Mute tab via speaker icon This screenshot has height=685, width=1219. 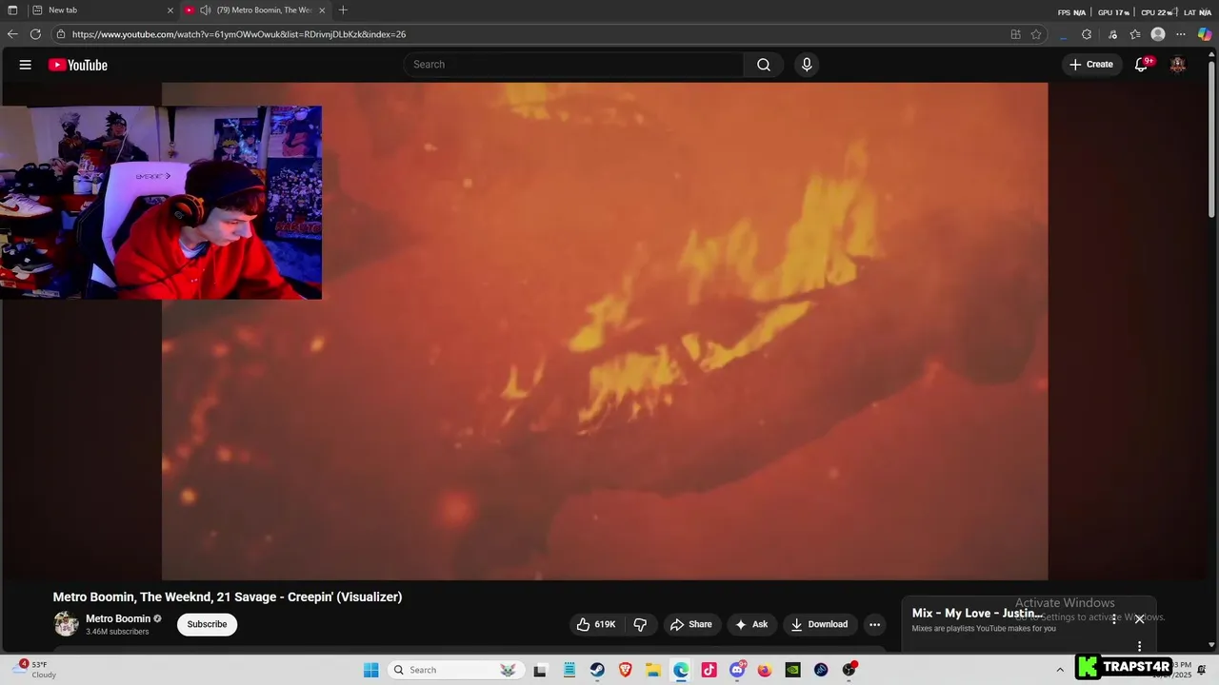tap(205, 10)
